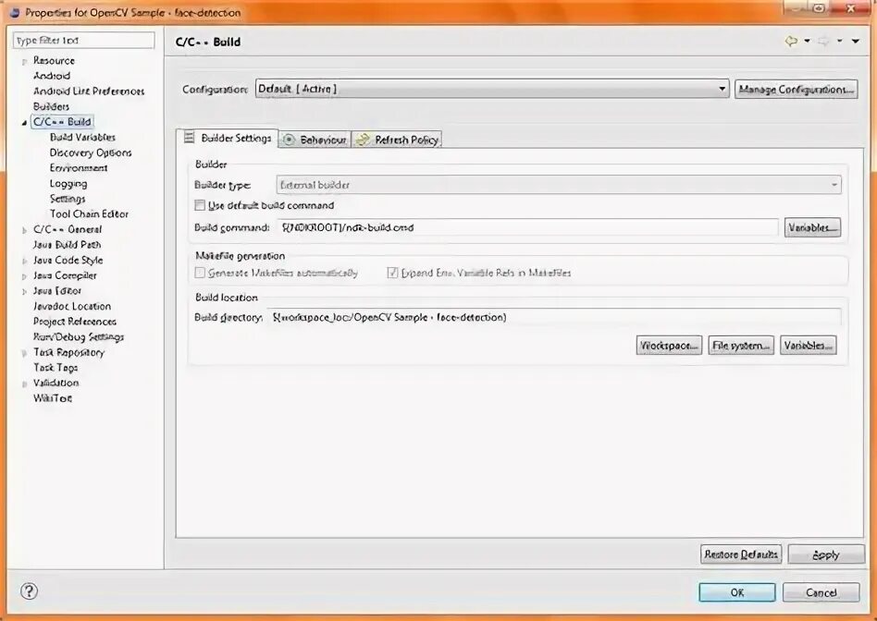Select Task Tags item
The image size is (877, 621).
[x=56, y=367]
